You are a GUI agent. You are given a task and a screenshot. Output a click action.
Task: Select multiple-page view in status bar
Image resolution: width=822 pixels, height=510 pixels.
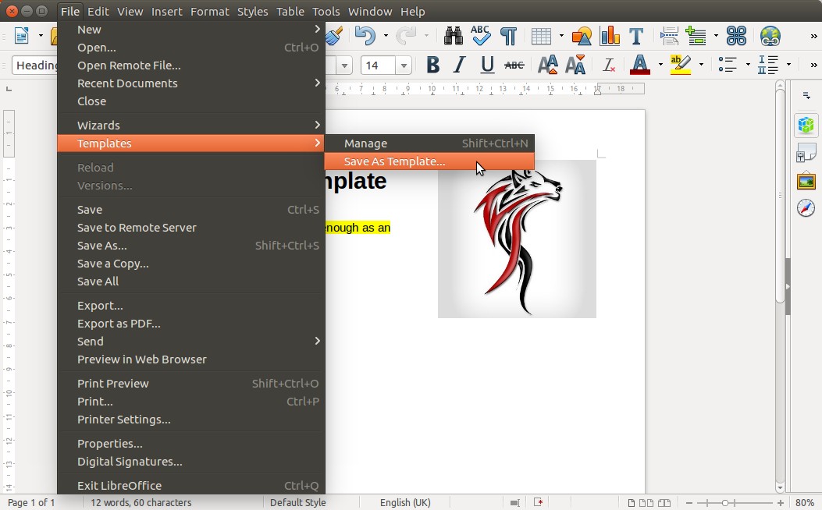[646, 503]
